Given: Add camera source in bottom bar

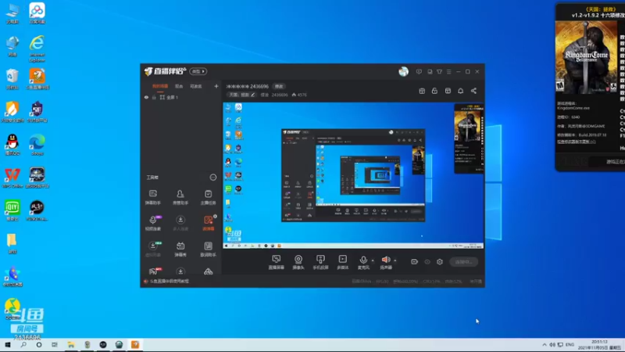Looking at the screenshot, I should [298, 262].
